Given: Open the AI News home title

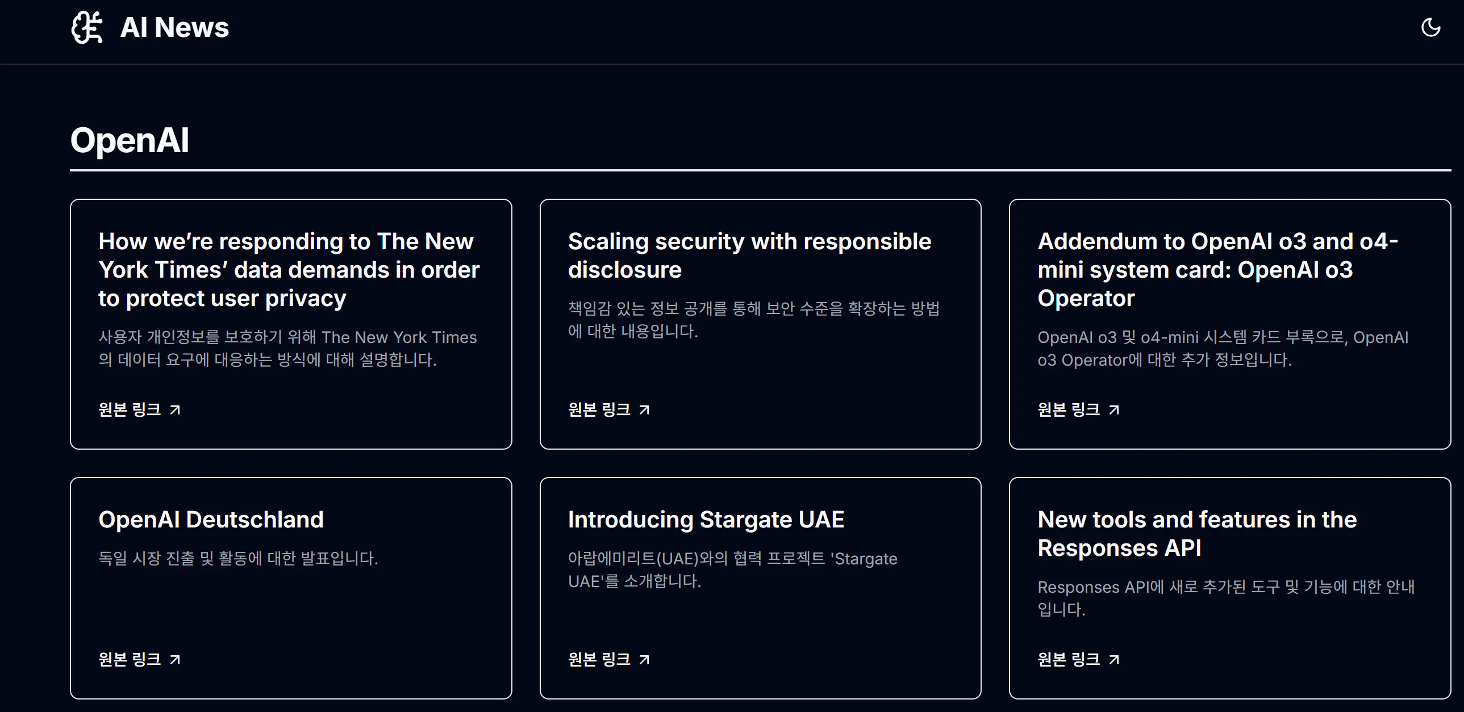Looking at the screenshot, I should click(174, 27).
